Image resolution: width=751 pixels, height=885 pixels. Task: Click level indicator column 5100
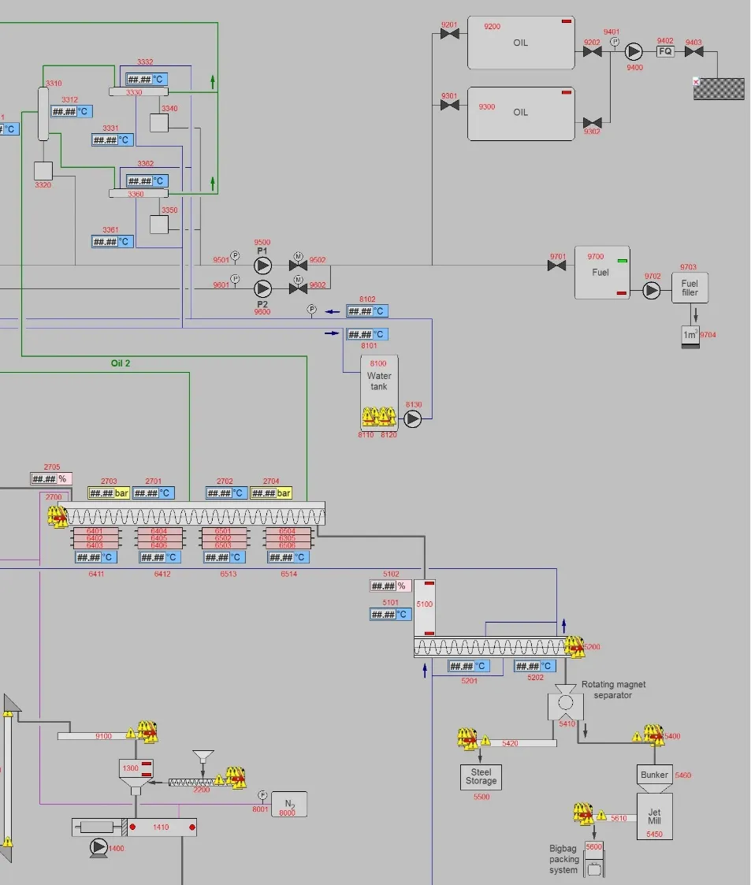tap(426, 607)
